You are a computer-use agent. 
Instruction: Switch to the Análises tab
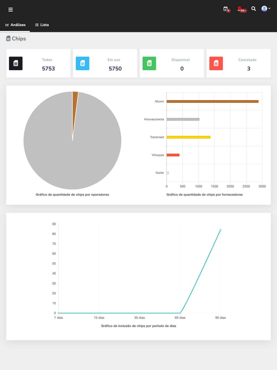pos(15,25)
